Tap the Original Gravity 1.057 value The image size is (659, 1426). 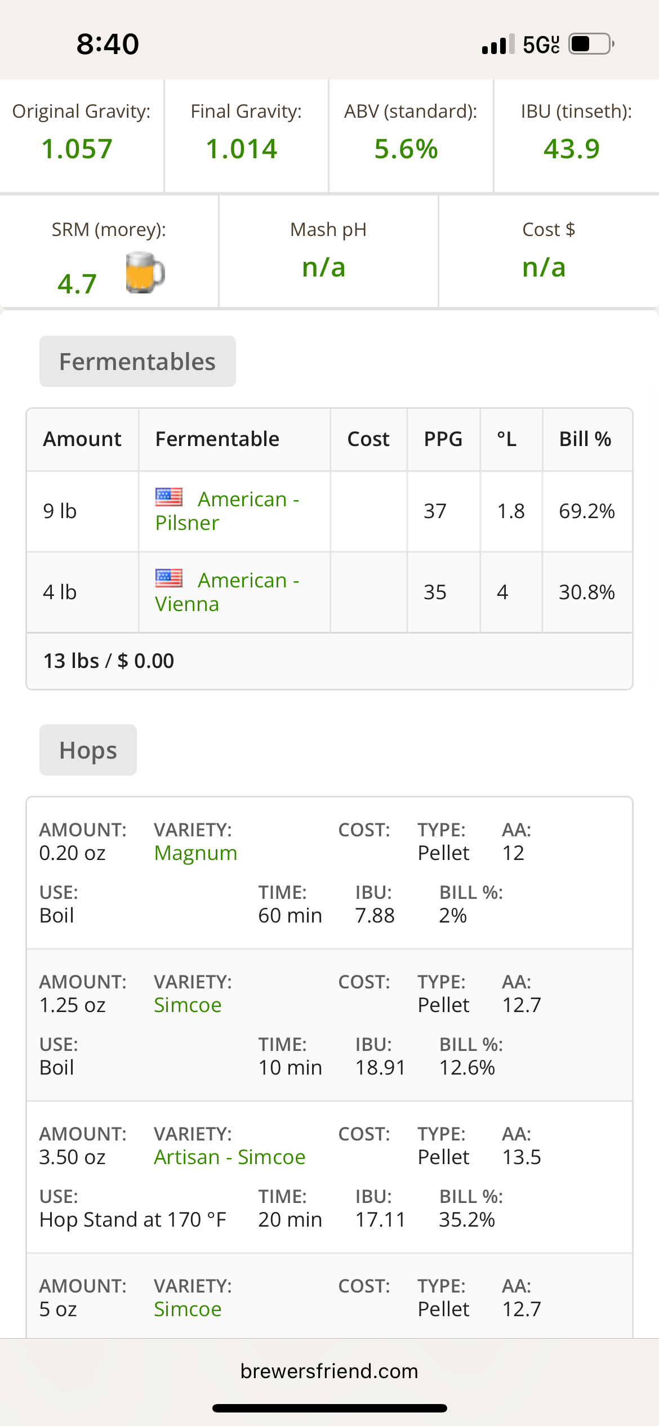pyautogui.click(x=77, y=149)
